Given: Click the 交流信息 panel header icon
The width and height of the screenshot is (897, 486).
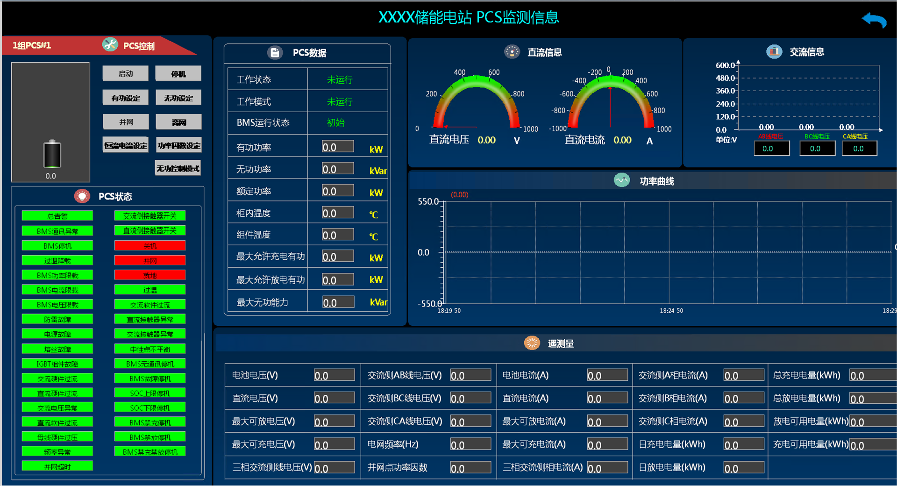Looking at the screenshot, I should (x=775, y=51).
